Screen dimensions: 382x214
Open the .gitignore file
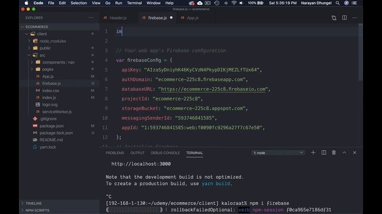(48, 119)
